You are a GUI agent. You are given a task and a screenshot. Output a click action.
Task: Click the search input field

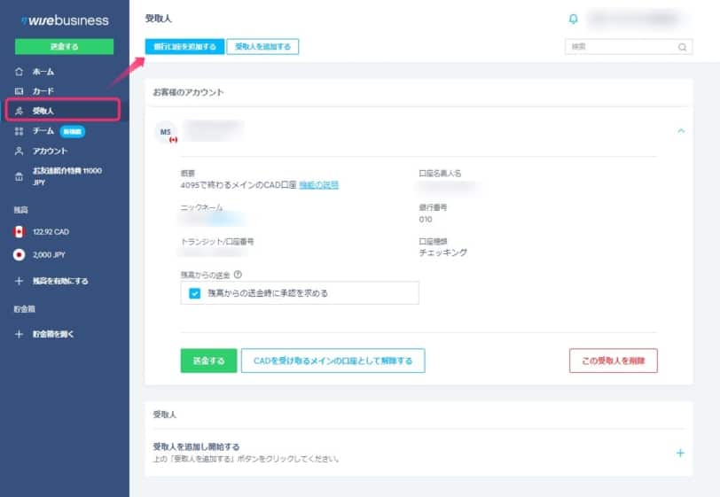point(629,46)
